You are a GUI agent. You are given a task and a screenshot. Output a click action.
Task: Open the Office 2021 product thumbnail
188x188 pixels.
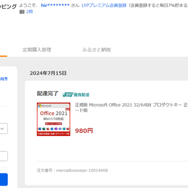pos(53,119)
